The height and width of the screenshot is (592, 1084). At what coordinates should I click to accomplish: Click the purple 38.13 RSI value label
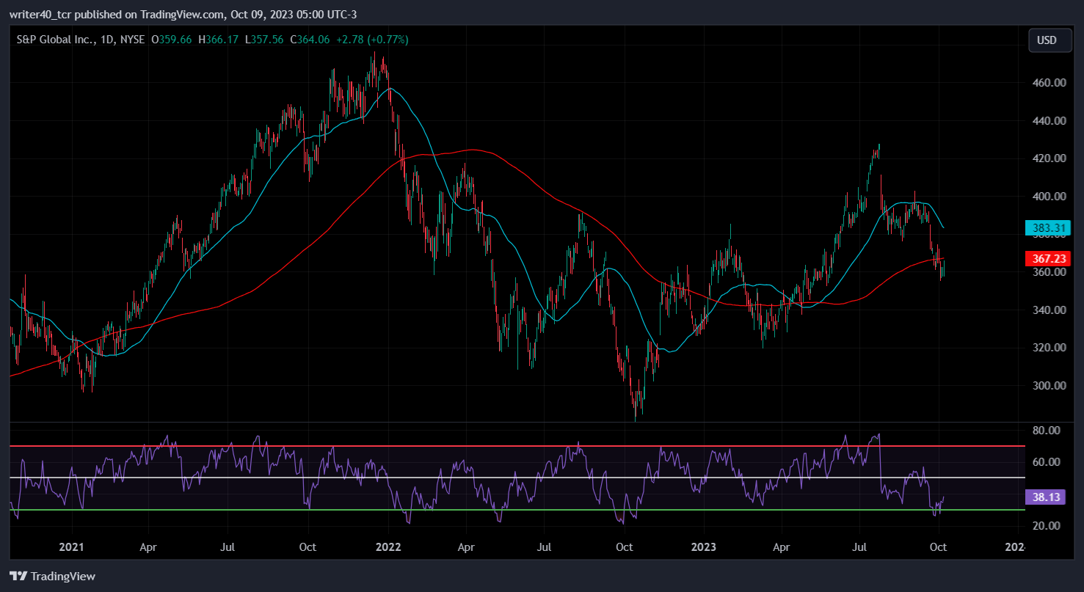tap(1047, 497)
